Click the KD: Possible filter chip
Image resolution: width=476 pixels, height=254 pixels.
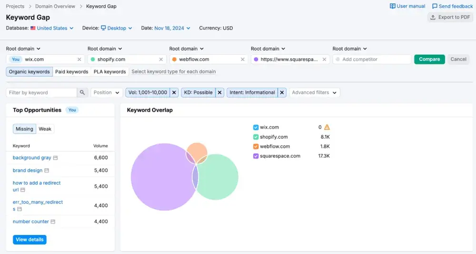click(198, 92)
